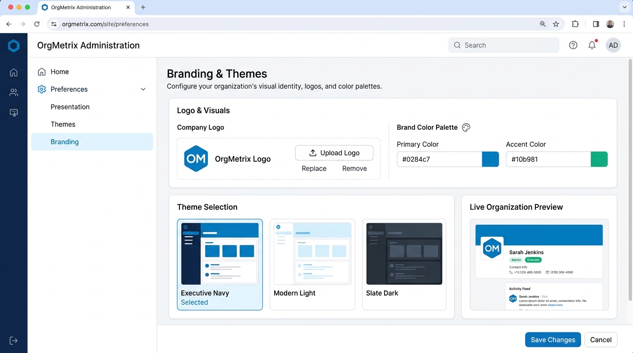Select Presentation in the sidebar
Viewport: 633px width, 353px height.
coord(92,107)
